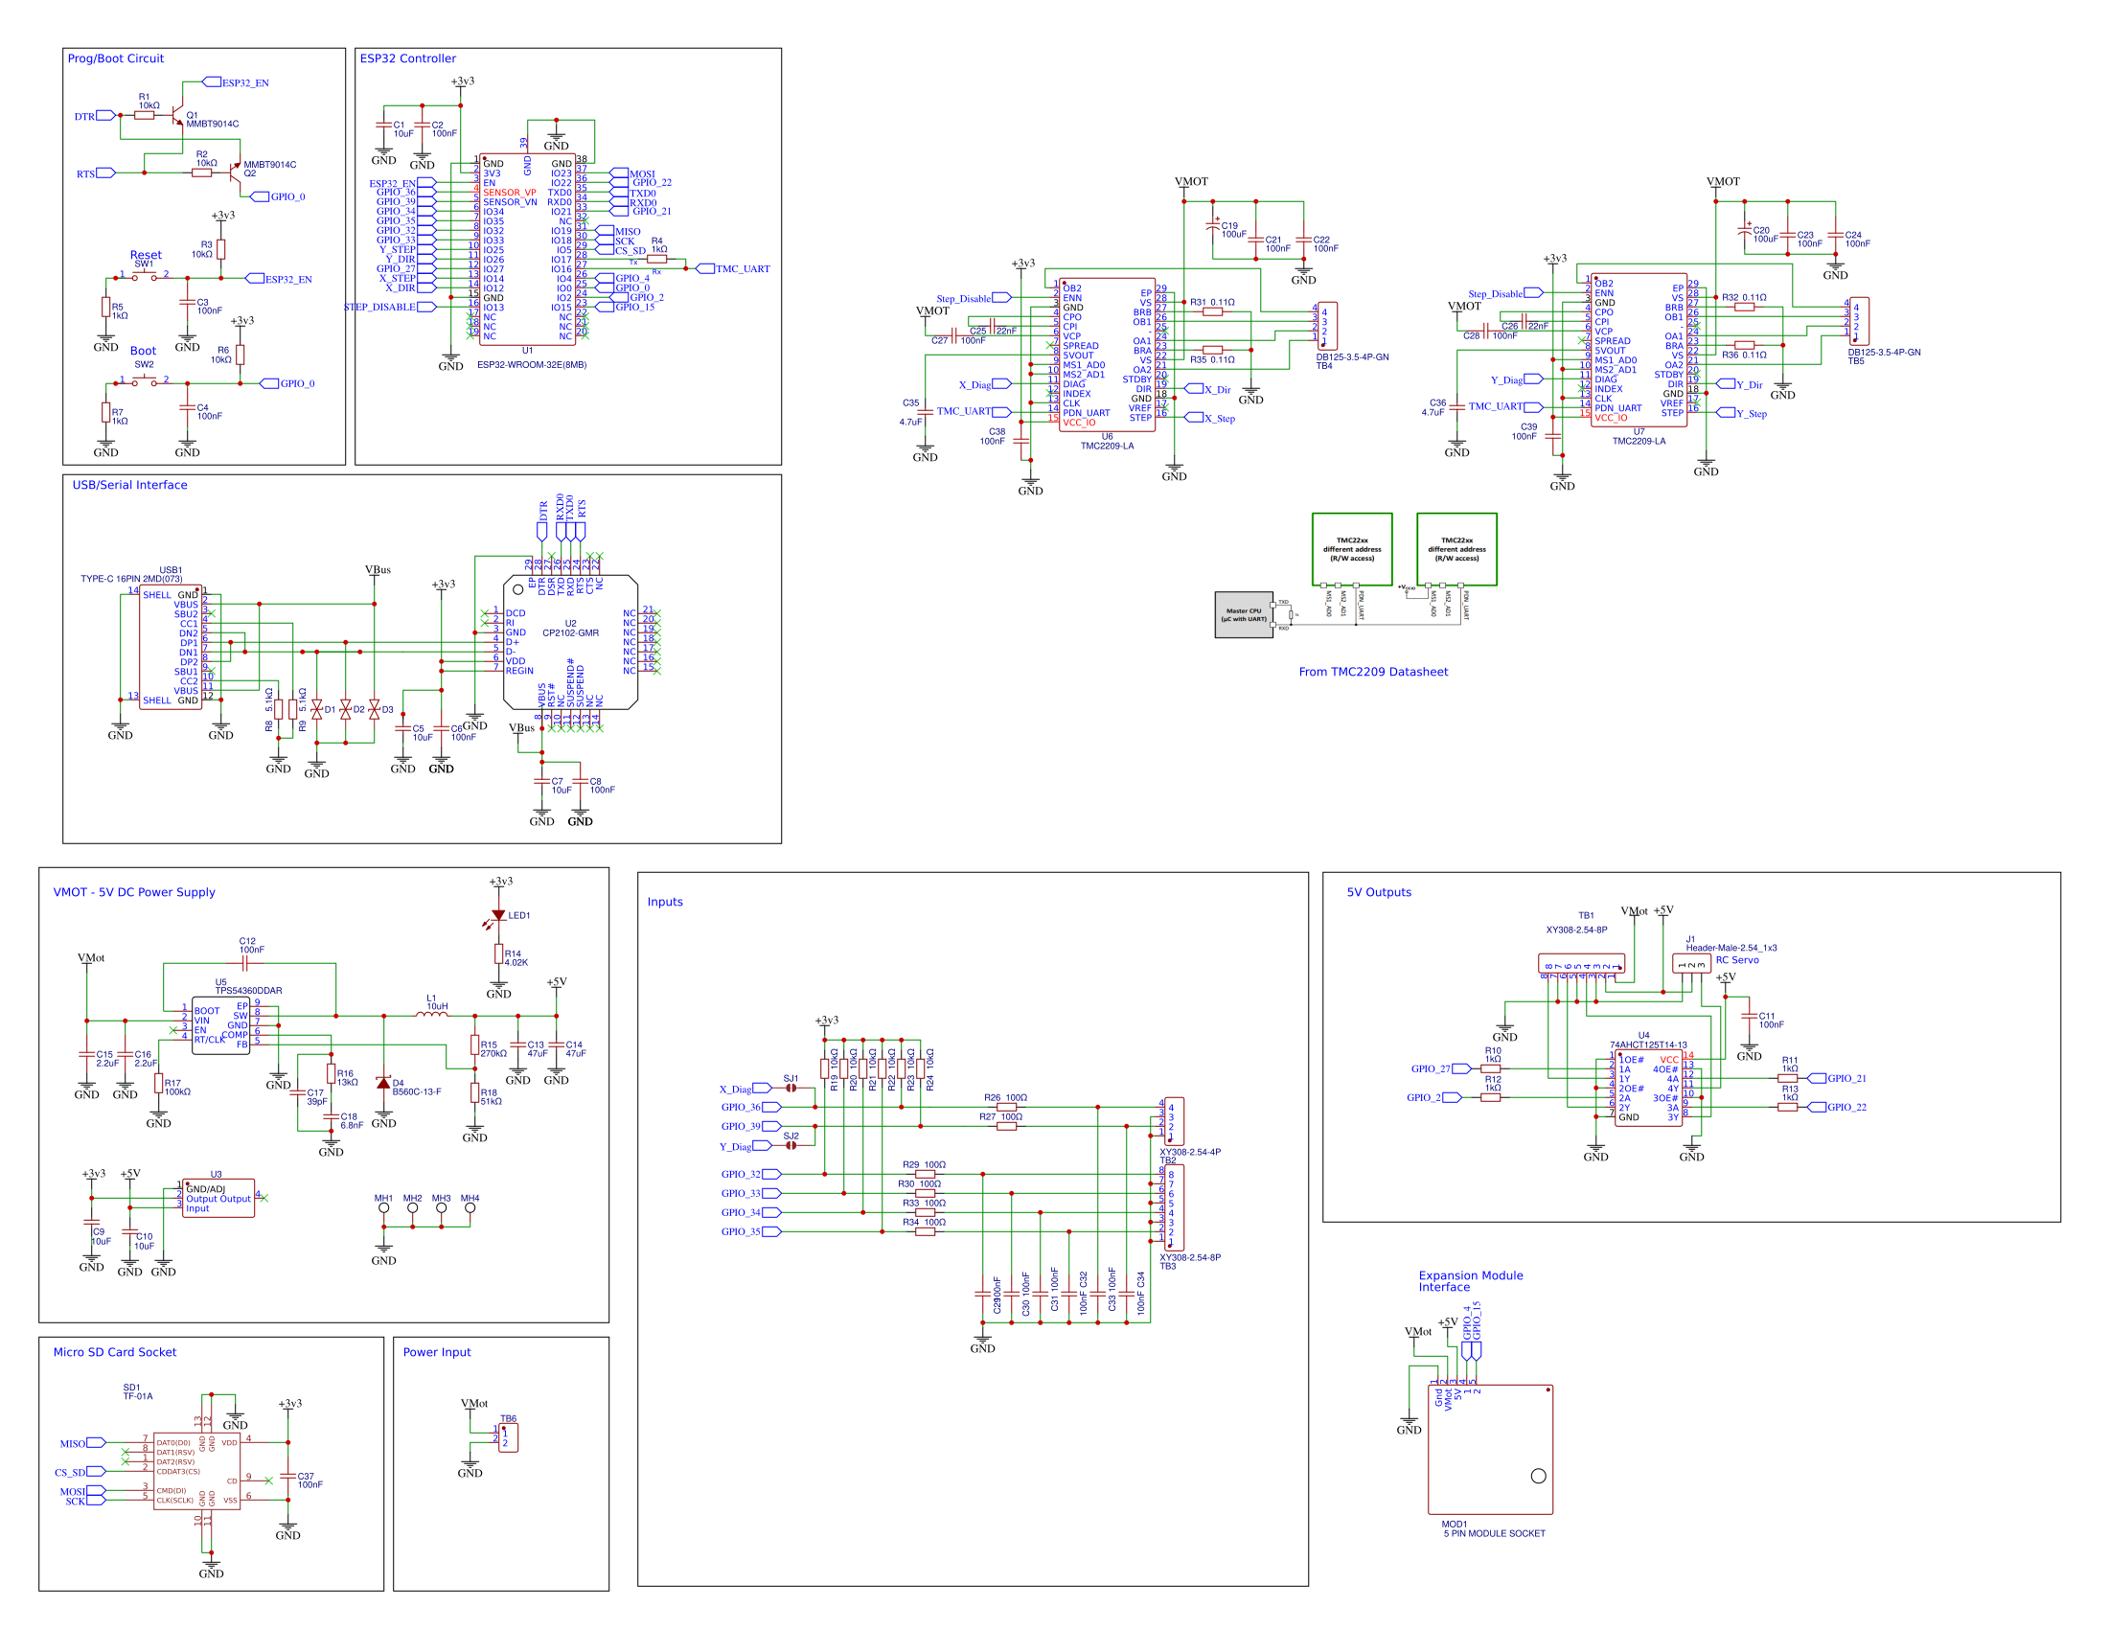
Task: Click the ESP32 Controller section title
Action: click(x=407, y=57)
